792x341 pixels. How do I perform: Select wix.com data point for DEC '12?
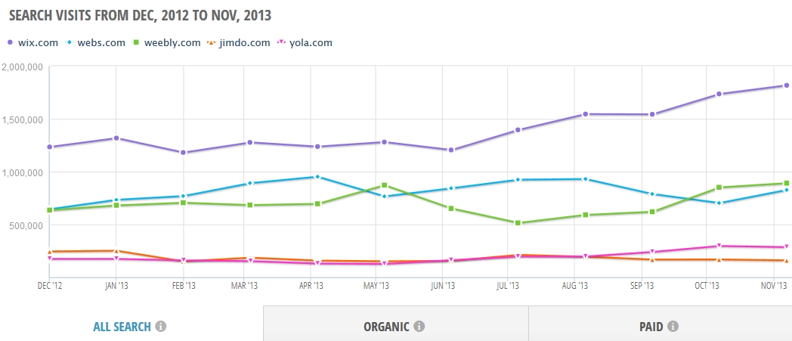pos(50,147)
